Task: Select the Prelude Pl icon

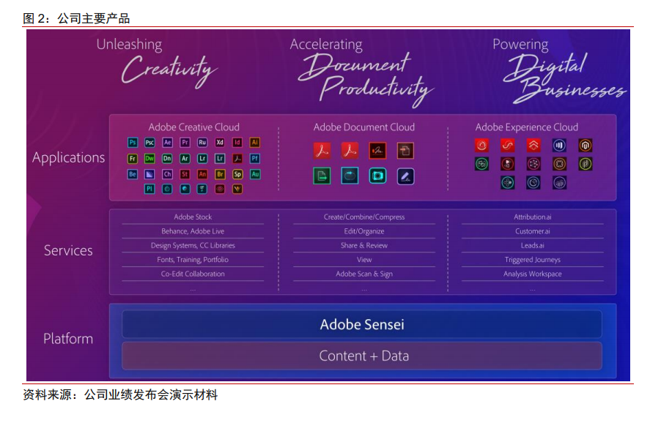Action: (x=149, y=189)
